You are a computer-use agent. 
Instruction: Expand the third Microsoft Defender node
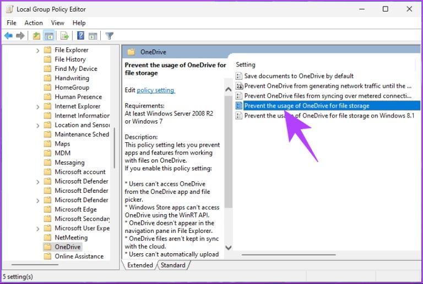pyautogui.click(x=38, y=201)
